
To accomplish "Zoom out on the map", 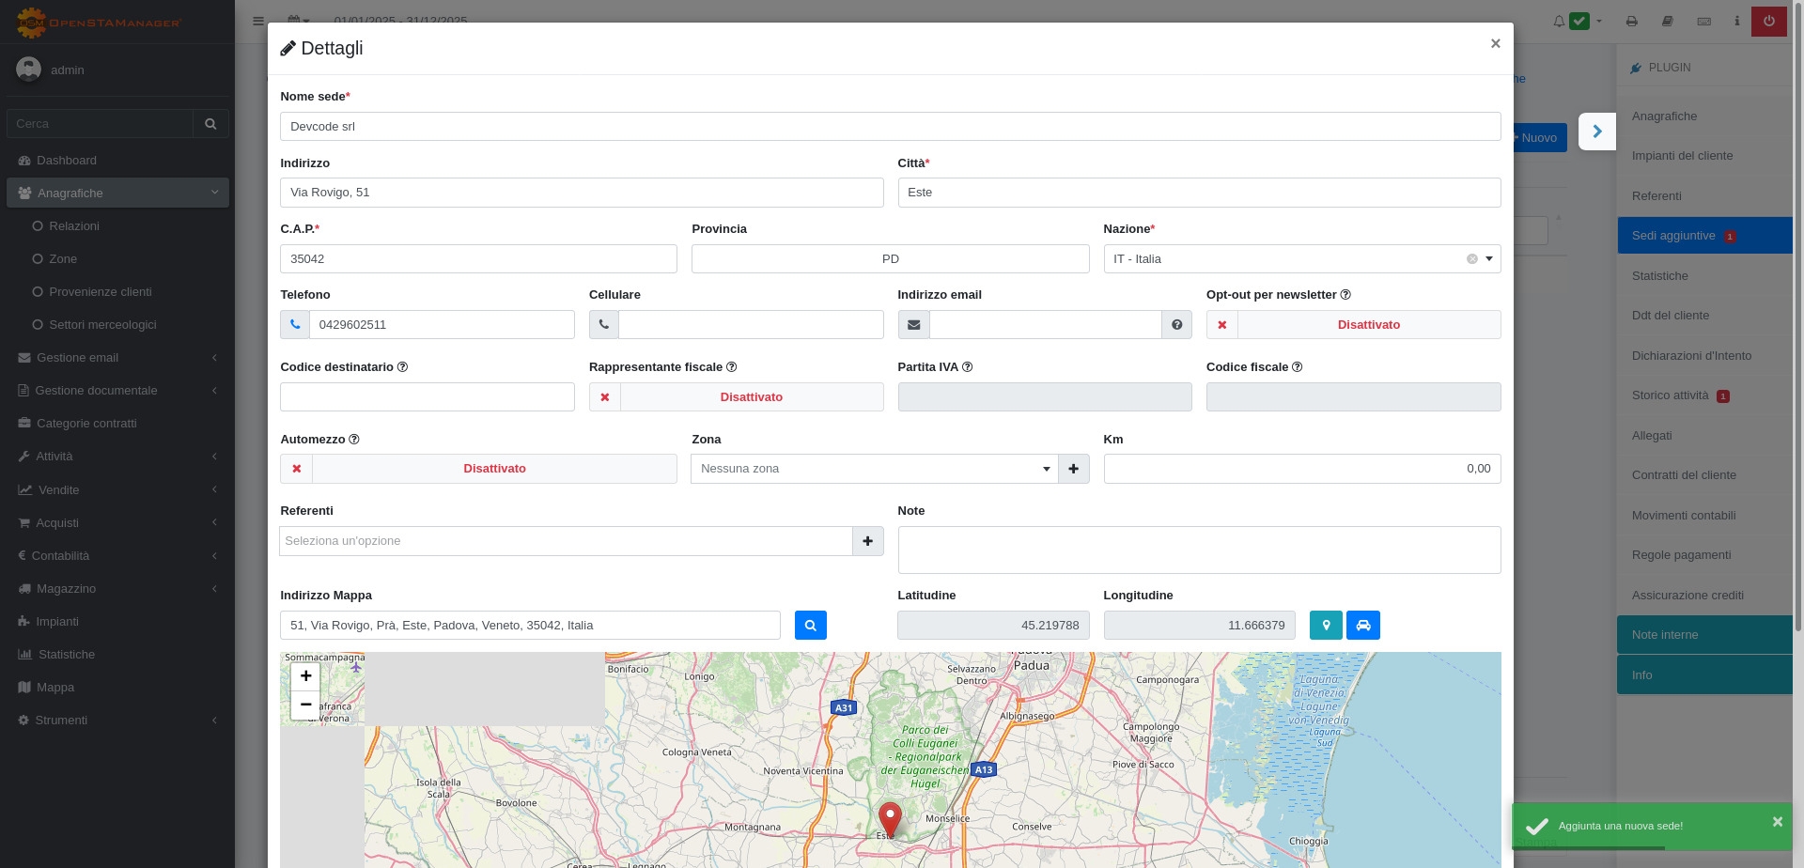I will pos(305,705).
